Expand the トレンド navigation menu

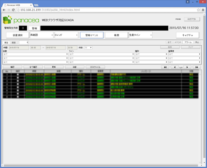(x=66, y=35)
